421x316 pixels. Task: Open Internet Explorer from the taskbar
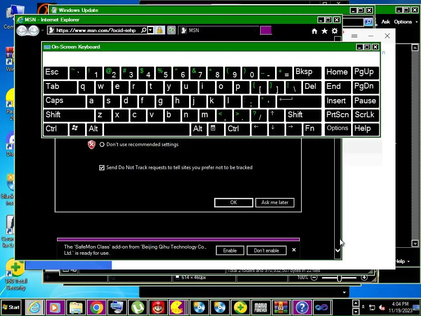35,307
